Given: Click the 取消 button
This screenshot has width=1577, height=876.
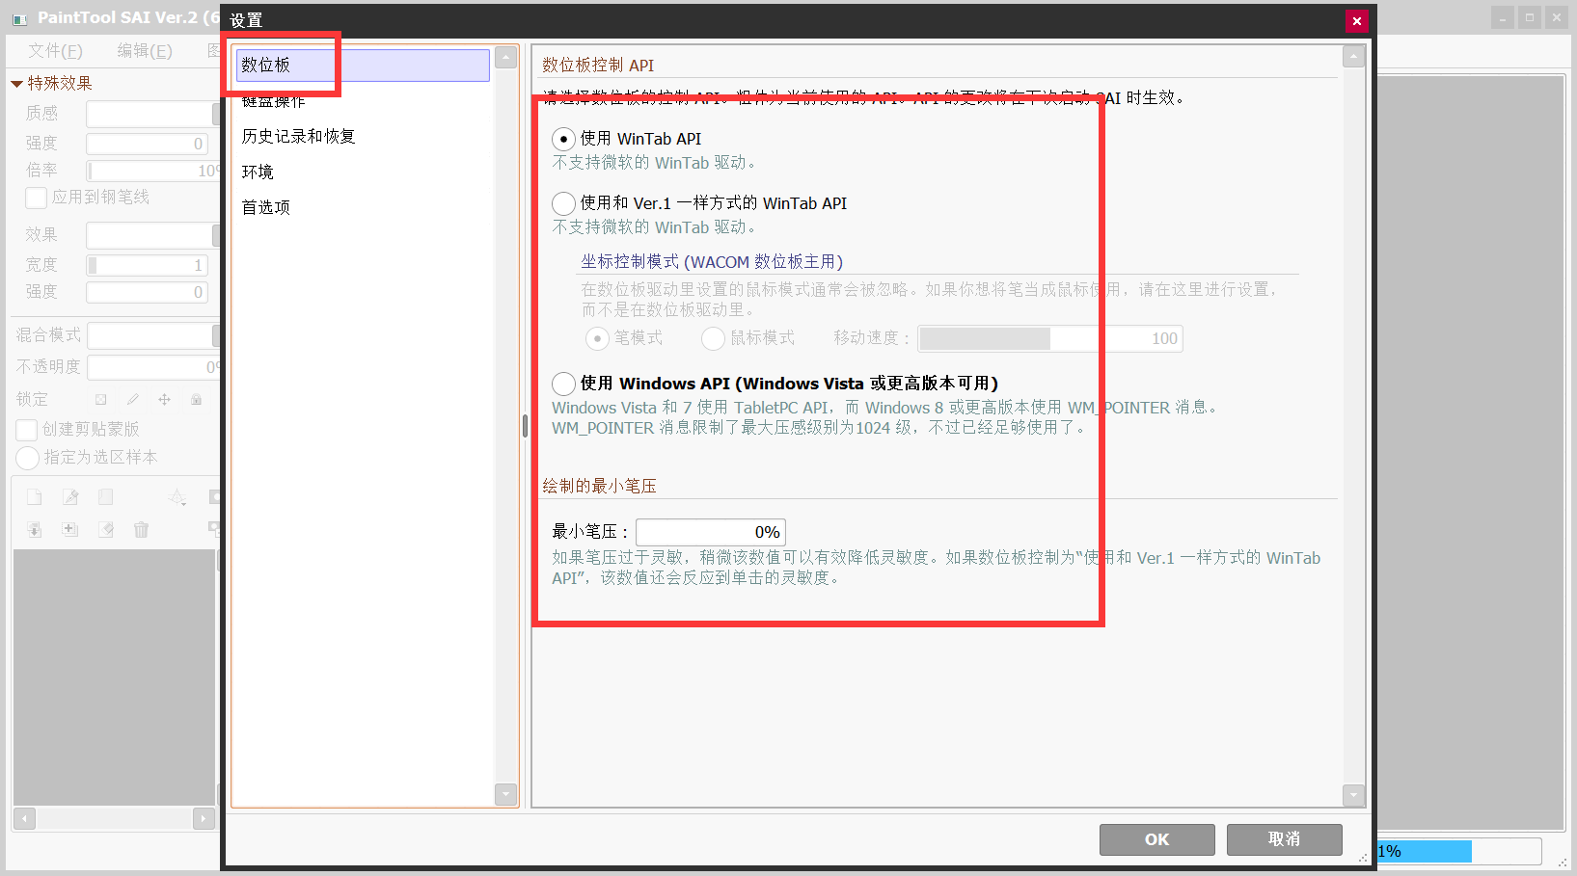Looking at the screenshot, I should pos(1285,839).
